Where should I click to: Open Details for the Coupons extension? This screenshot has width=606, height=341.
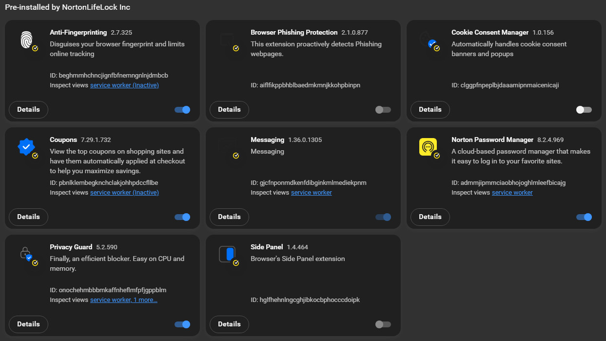click(x=28, y=217)
